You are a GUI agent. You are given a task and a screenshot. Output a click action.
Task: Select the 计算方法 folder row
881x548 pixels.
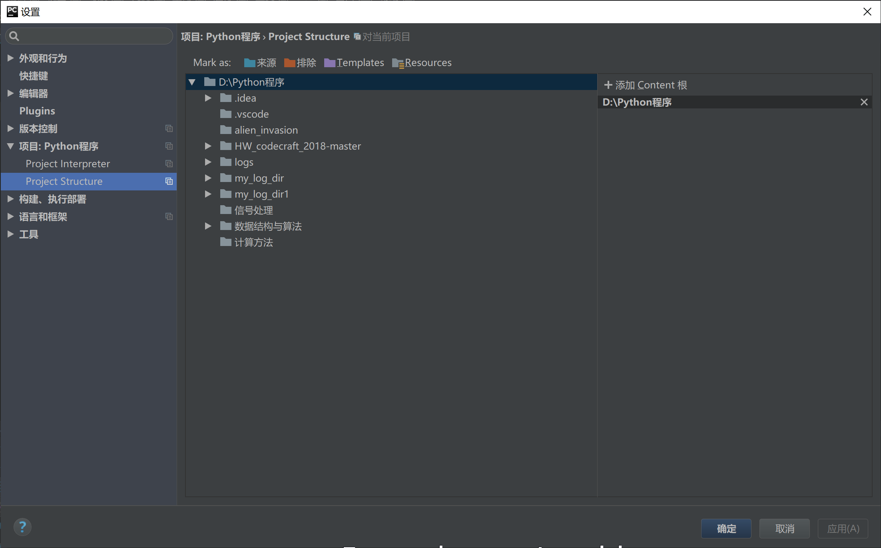(x=391, y=242)
